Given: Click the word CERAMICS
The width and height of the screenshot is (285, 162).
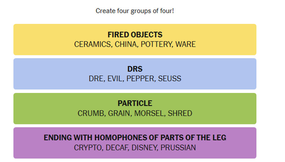Looking at the screenshot, I should click(93, 44).
